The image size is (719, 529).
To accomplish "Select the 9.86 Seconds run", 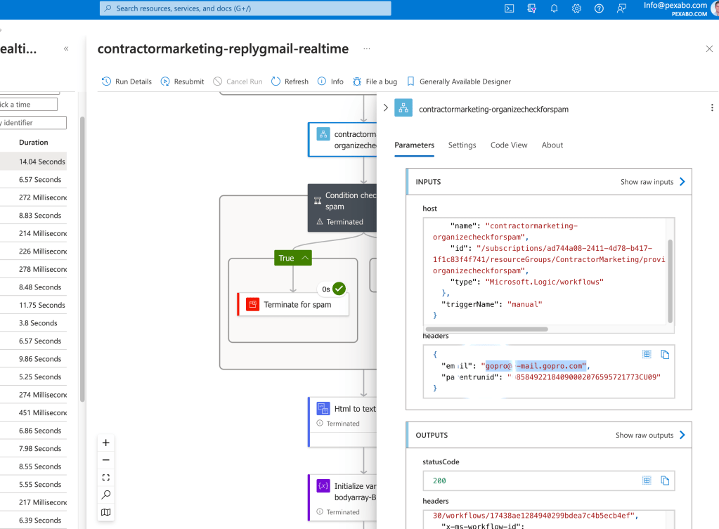I will pyautogui.click(x=33, y=359).
